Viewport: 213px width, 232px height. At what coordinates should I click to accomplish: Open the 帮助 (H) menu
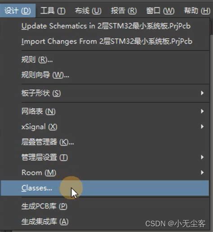tap(197, 11)
